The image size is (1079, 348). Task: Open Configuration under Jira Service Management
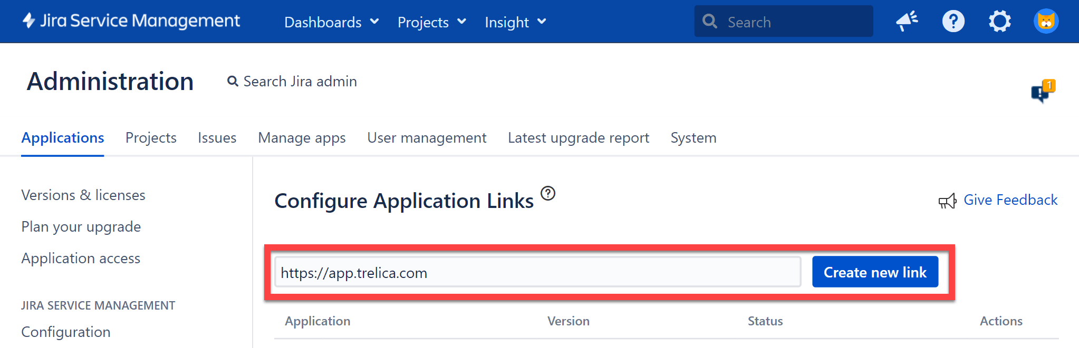[66, 332]
